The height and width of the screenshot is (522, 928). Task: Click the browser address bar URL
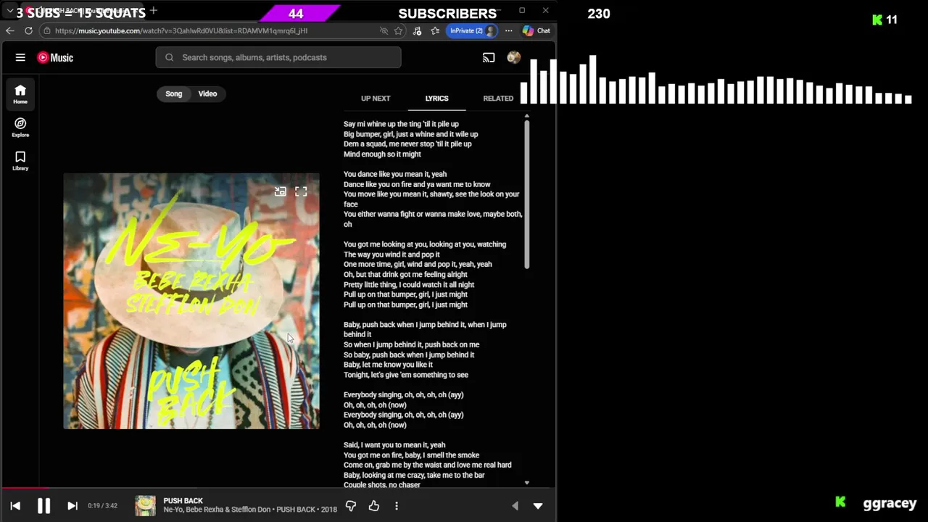tap(181, 30)
